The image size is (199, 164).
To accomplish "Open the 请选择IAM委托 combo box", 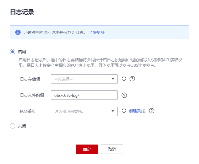I will 80,111.
